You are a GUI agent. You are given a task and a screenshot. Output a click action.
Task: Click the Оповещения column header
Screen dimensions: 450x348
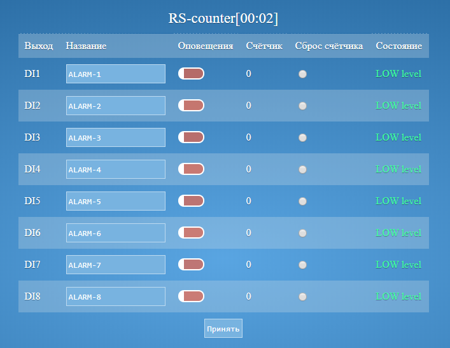(x=206, y=46)
